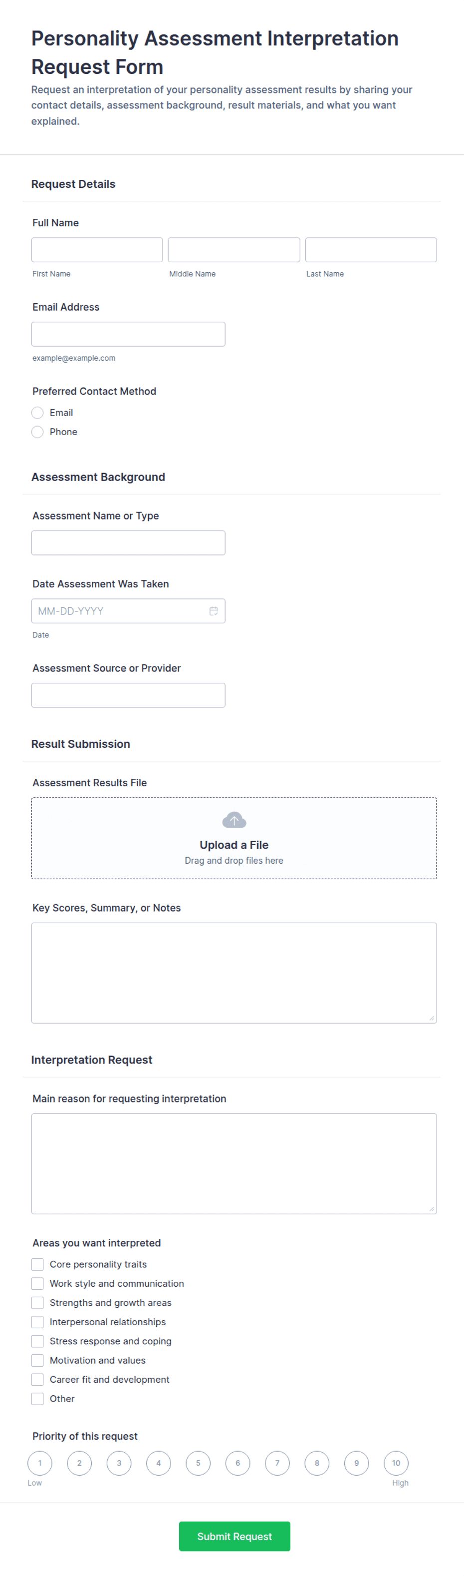
Task: Focus the Key Scores, Summary, or Notes textarea
Action: [234, 973]
